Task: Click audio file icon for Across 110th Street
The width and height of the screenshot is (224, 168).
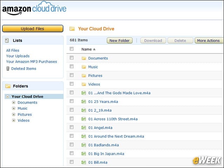Action: click(84, 119)
